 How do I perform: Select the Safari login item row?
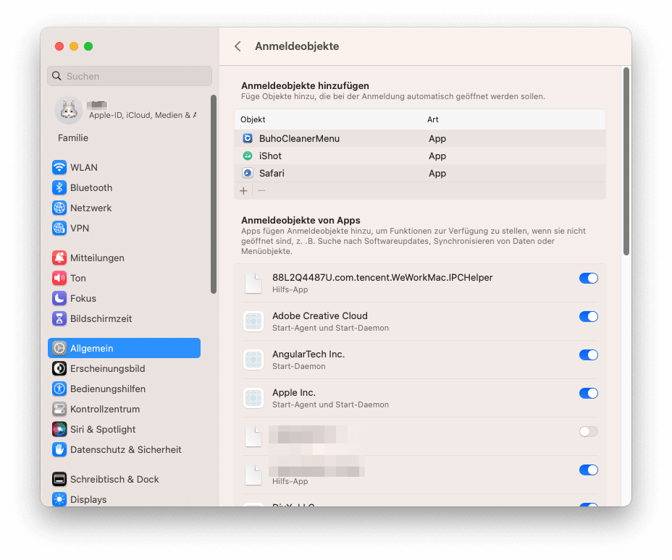[420, 173]
